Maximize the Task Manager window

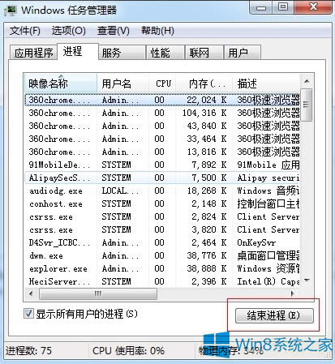[x=283, y=6]
